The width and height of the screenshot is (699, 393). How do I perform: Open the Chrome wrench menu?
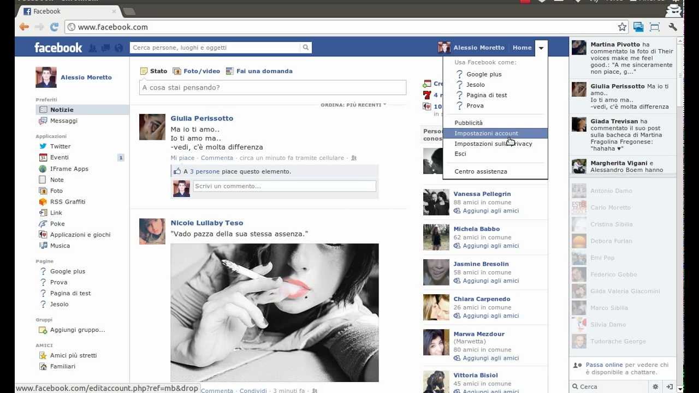tap(672, 27)
